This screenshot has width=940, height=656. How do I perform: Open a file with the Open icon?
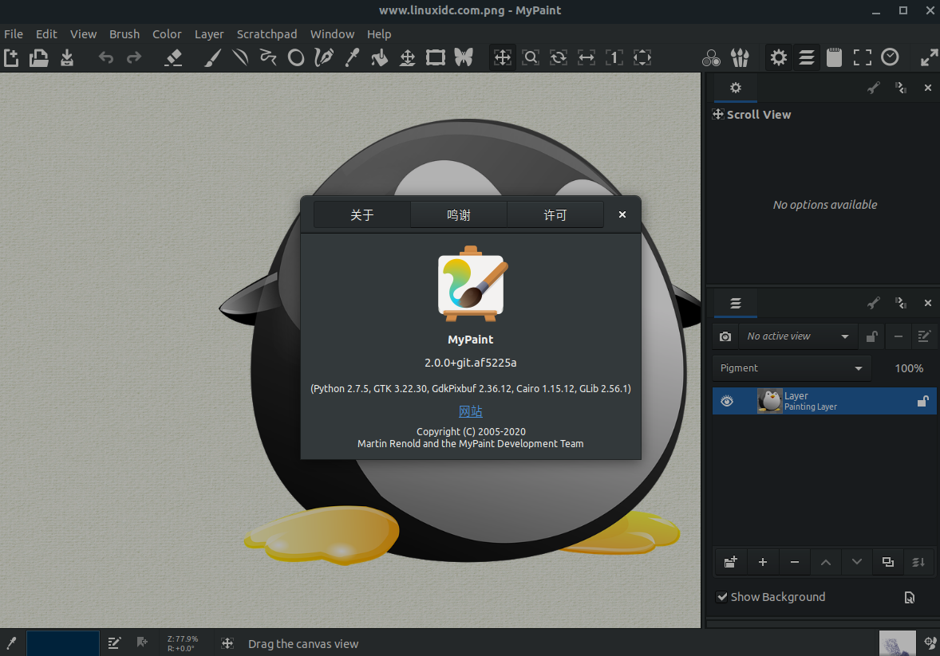(x=39, y=58)
